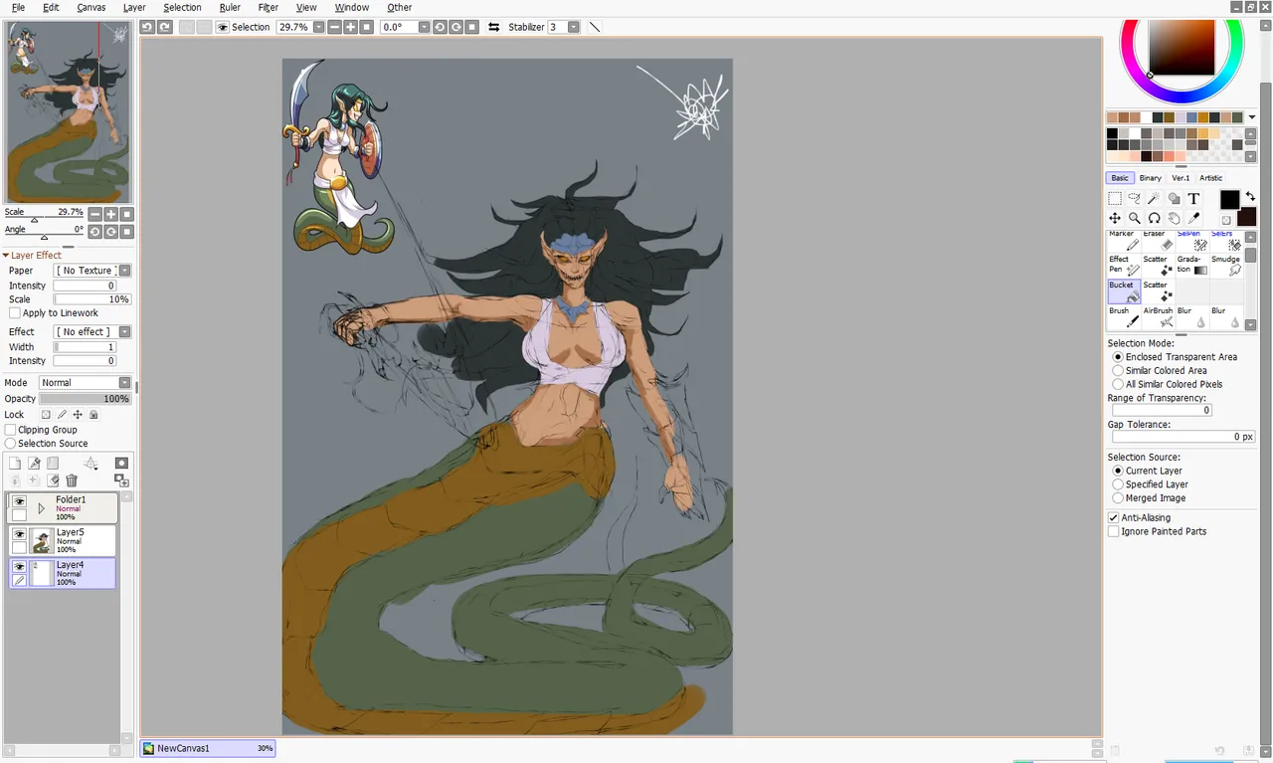This screenshot has height=763, width=1273.
Task: Set layer as Selection Source
Action: [x=11, y=444]
